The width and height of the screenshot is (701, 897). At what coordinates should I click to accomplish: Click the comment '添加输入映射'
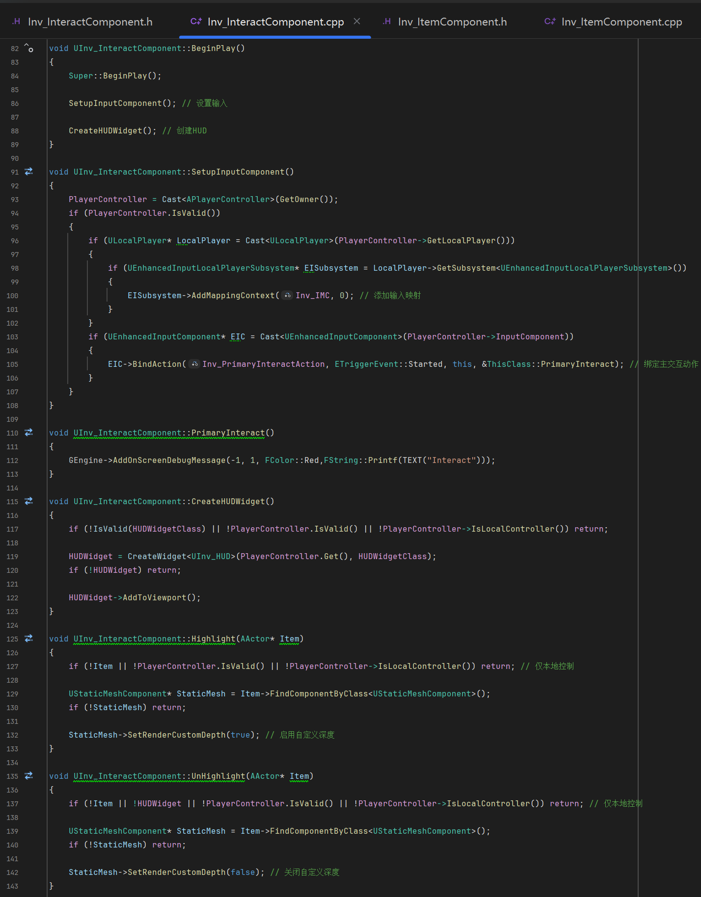pyautogui.click(x=397, y=295)
